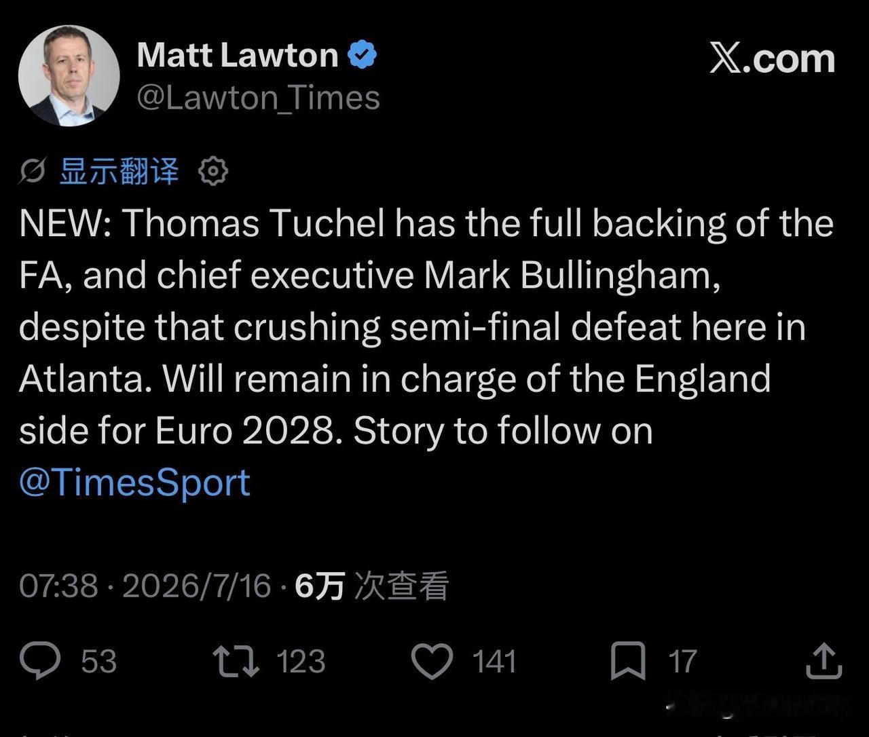Click the @Lawton_Times handle
Screen dimensions: 869x737
[258, 98]
